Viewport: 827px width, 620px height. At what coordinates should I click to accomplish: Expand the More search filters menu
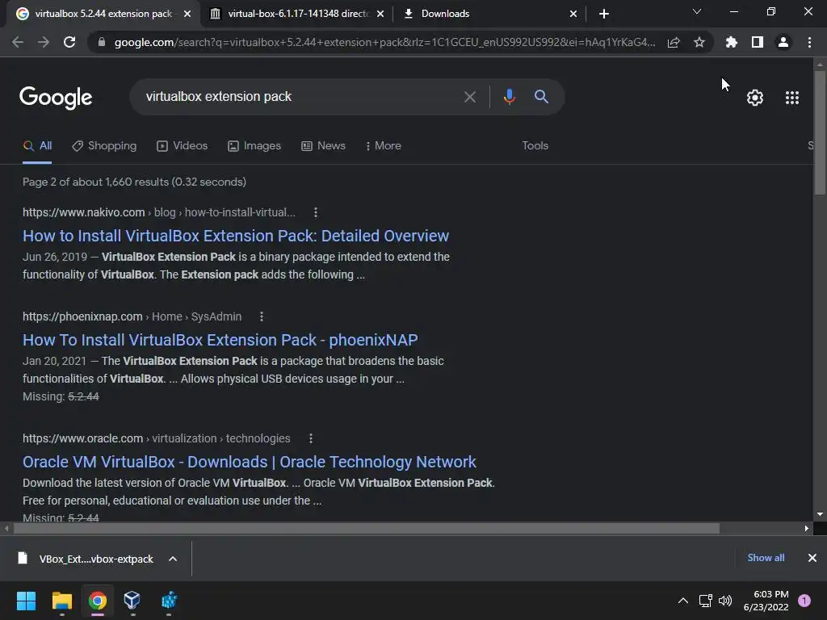click(x=384, y=146)
